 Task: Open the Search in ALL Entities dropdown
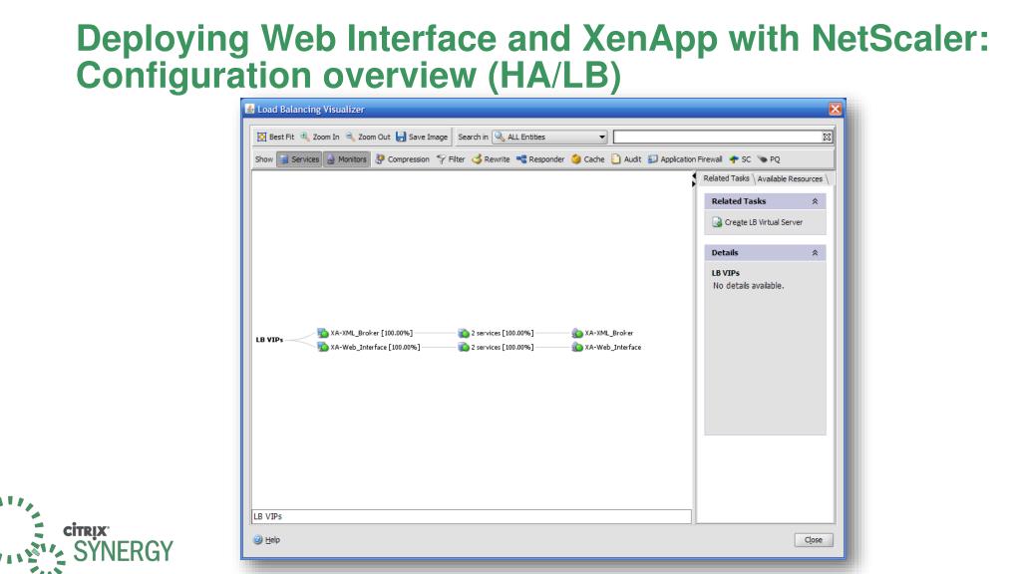click(550, 137)
